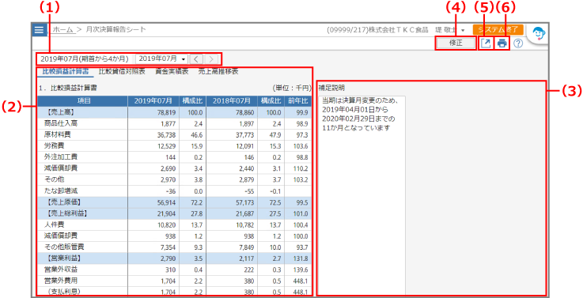The width and height of the screenshot is (583, 298).
Task: Go to previous month arrow
Action: [197, 58]
